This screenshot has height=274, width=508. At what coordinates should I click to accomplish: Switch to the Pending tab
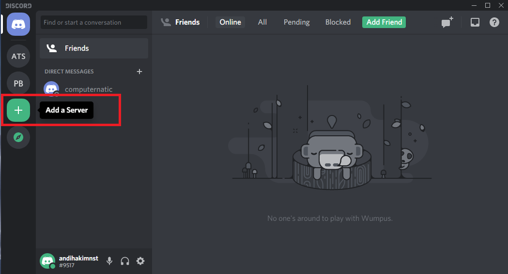pyautogui.click(x=297, y=22)
